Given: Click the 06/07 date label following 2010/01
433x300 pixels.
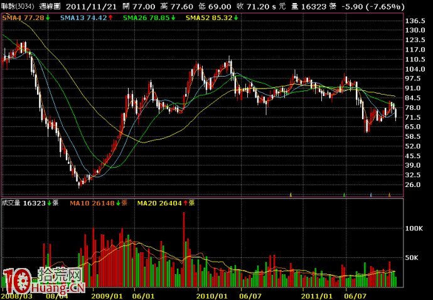Looking at the screenshot, I should point(250,297).
